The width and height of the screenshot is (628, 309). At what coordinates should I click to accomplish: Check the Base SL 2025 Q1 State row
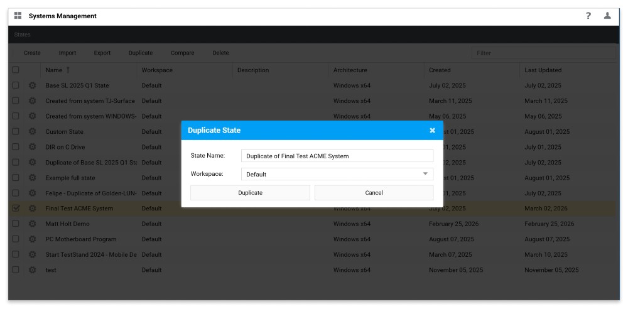coord(15,85)
